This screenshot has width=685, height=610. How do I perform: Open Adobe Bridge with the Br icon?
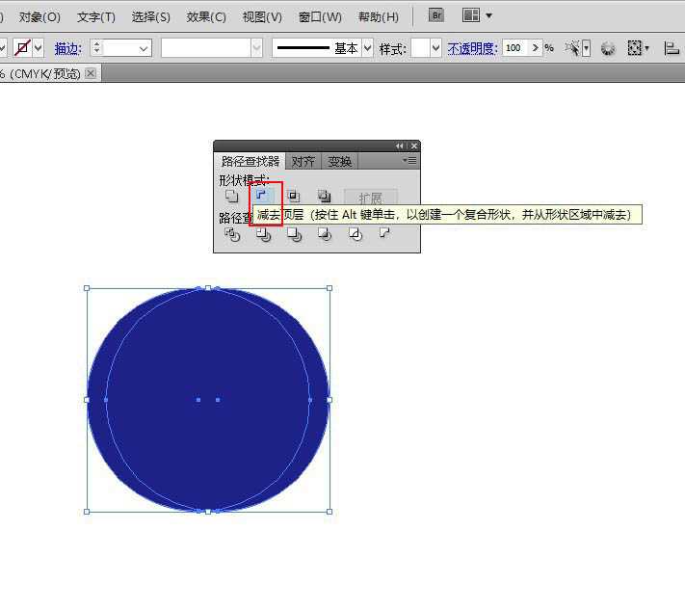(436, 15)
